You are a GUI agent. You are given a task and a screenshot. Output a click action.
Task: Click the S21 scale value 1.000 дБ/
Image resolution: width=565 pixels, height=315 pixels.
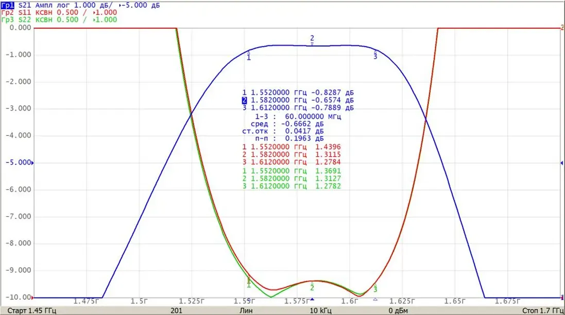(x=93, y=5)
